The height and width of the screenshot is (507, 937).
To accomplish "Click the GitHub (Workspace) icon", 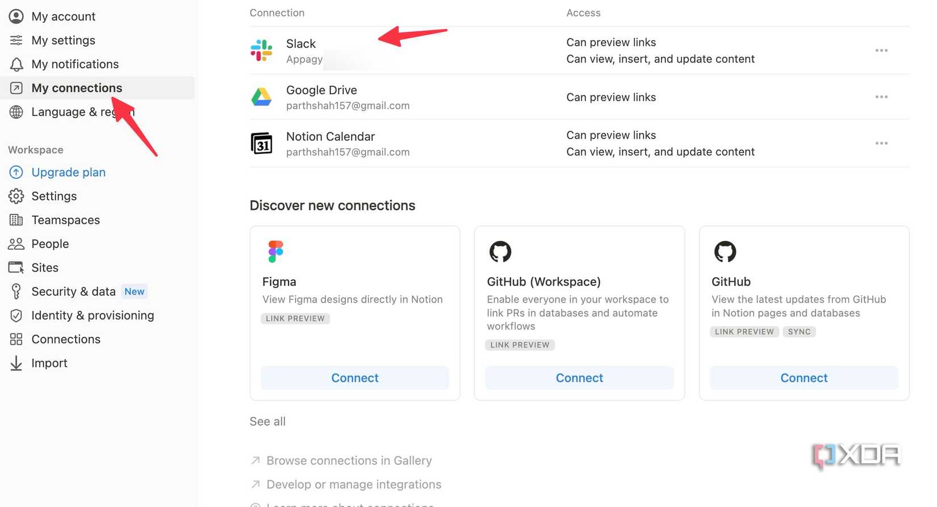I will tap(500, 251).
